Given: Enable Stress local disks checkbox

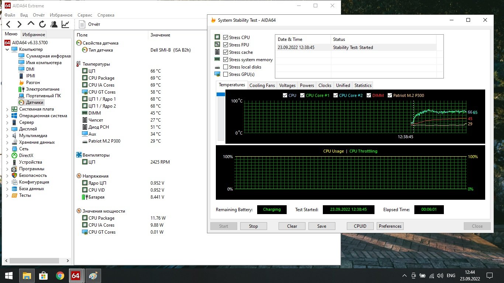Looking at the screenshot, I should (225, 67).
